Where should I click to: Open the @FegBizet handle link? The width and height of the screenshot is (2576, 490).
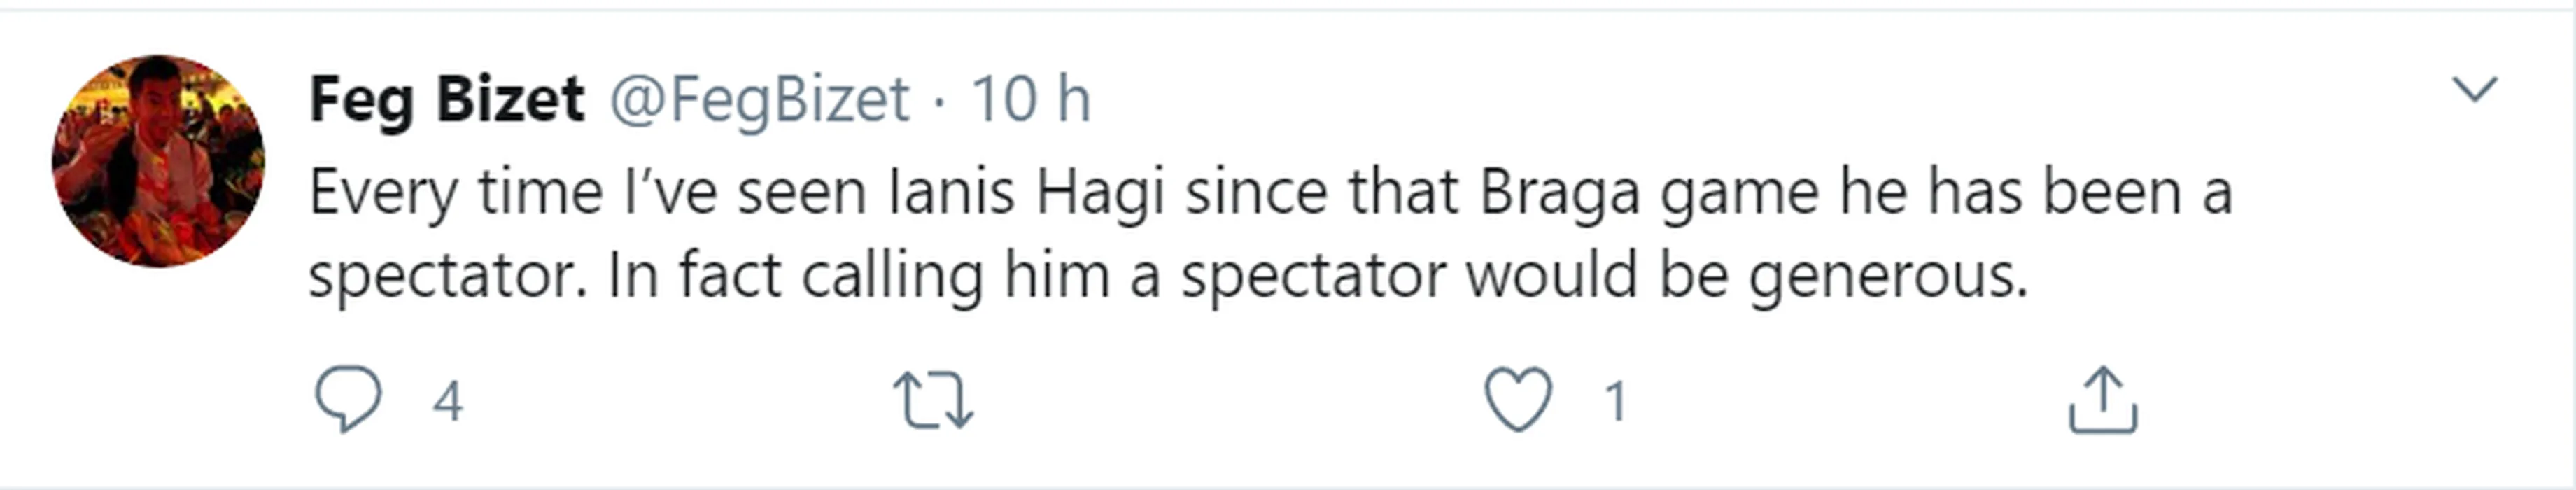pos(760,99)
